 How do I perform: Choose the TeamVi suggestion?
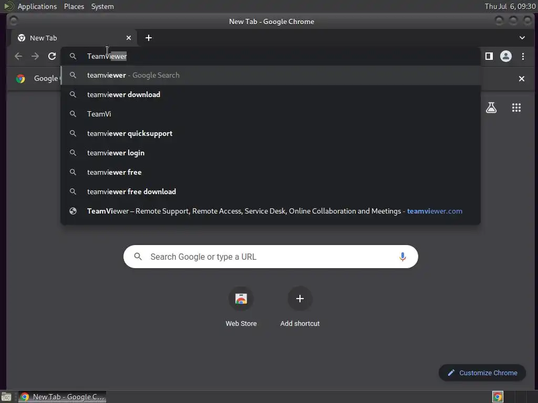271,114
